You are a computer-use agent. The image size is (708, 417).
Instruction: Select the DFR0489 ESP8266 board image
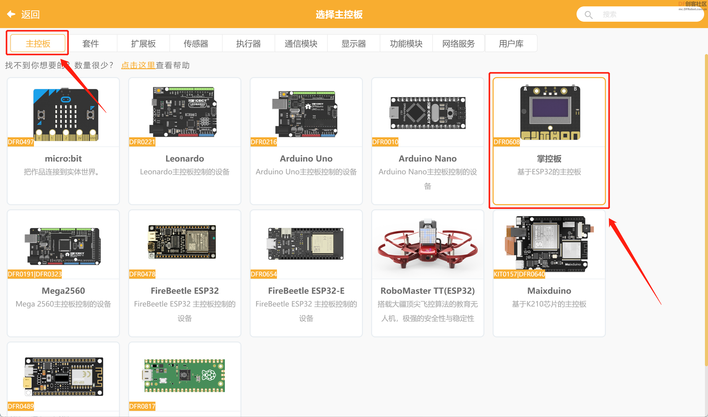point(64,376)
